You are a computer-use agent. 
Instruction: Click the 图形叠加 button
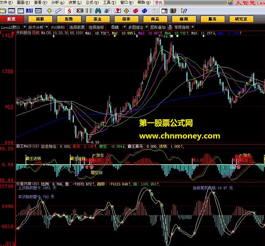click(x=158, y=27)
